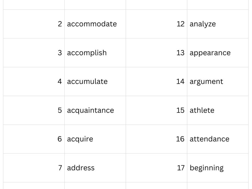Click the word 'analyze'

pos(203,24)
